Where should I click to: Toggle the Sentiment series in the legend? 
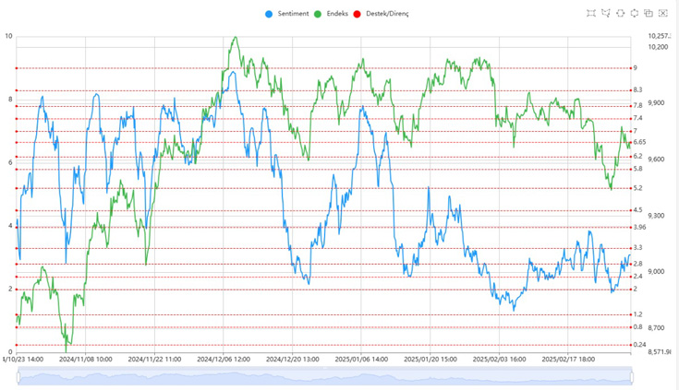287,14
